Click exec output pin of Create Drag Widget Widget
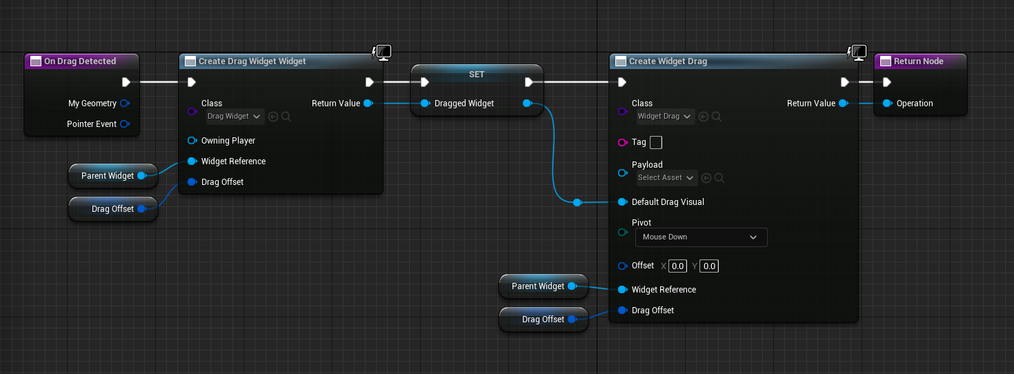 coord(370,82)
